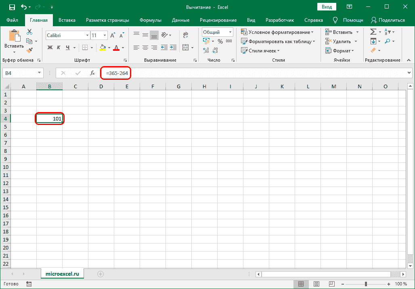Click the Вход sign-in button
This screenshot has height=289, width=415.
pos(327,7)
